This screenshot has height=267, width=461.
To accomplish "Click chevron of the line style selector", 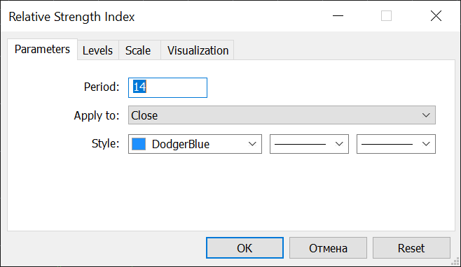I will click(339, 144).
